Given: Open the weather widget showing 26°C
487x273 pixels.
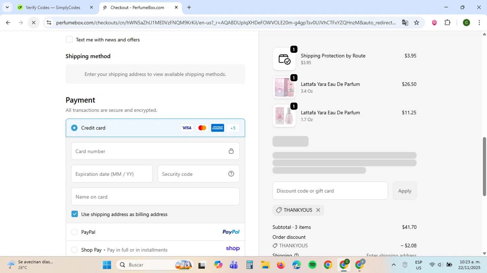Looking at the screenshot, I should coord(31,265).
